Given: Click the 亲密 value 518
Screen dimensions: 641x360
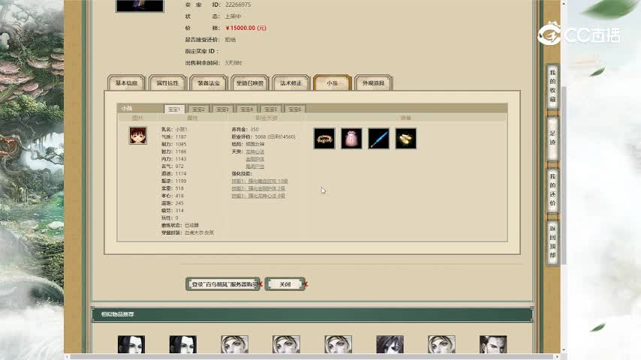Looking at the screenshot, I should (179, 188).
